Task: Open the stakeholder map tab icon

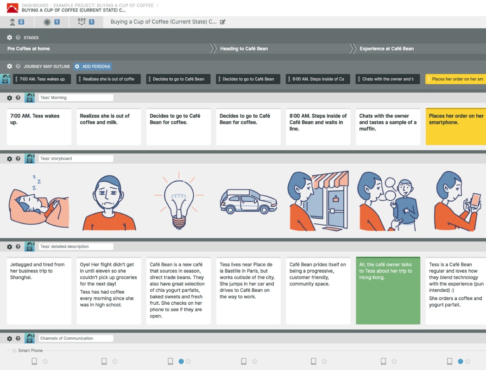Action: pos(51,22)
